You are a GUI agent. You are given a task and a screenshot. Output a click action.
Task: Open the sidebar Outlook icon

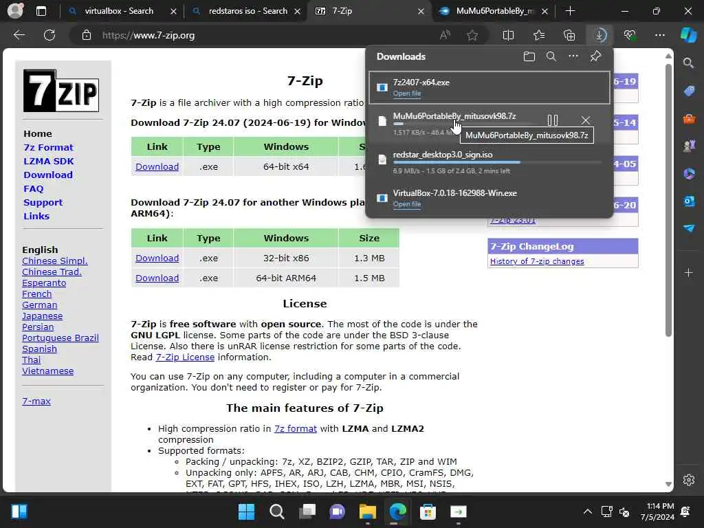(689, 201)
